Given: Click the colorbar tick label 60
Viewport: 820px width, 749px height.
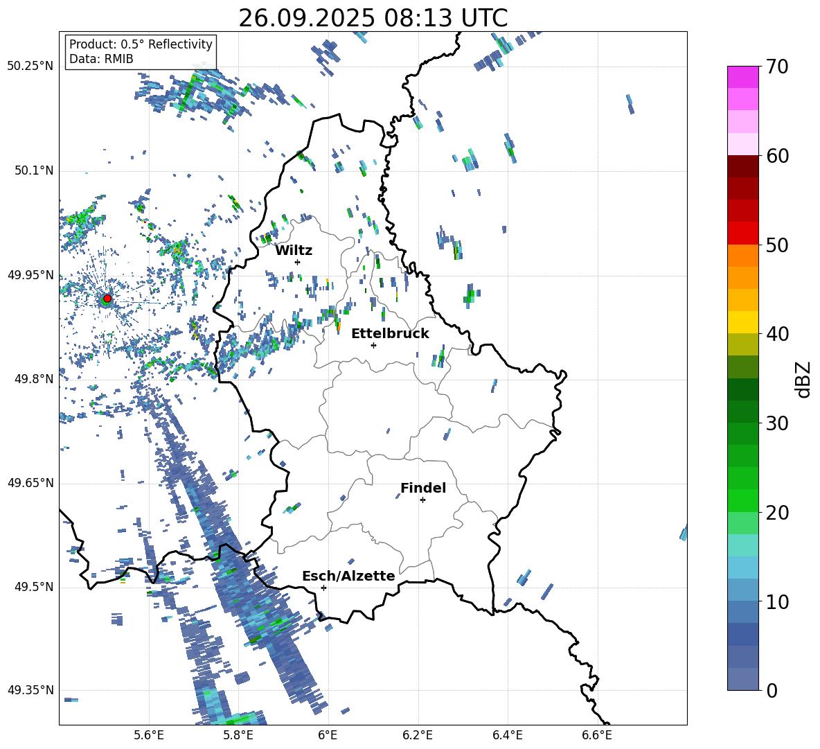Looking at the screenshot, I should pos(777,156).
